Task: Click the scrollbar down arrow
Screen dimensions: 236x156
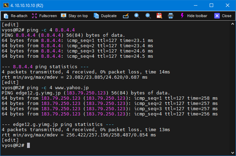Action: pyautogui.click(x=232, y=153)
